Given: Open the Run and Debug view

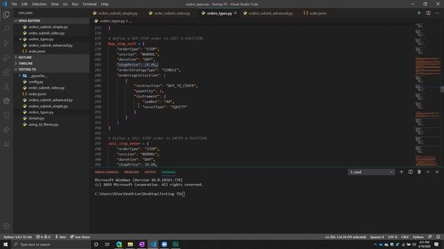Looking at the screenshot, I should [6, 57].
